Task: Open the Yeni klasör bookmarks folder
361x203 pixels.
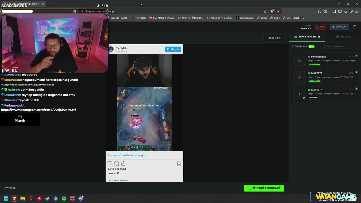Action: click(138, 18)
